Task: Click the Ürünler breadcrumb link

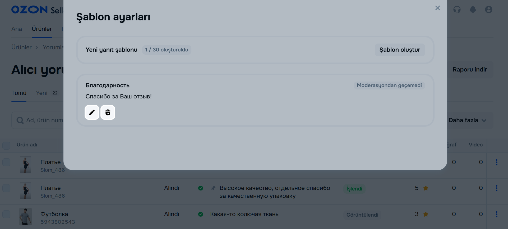Action: [x=21, y=47]
